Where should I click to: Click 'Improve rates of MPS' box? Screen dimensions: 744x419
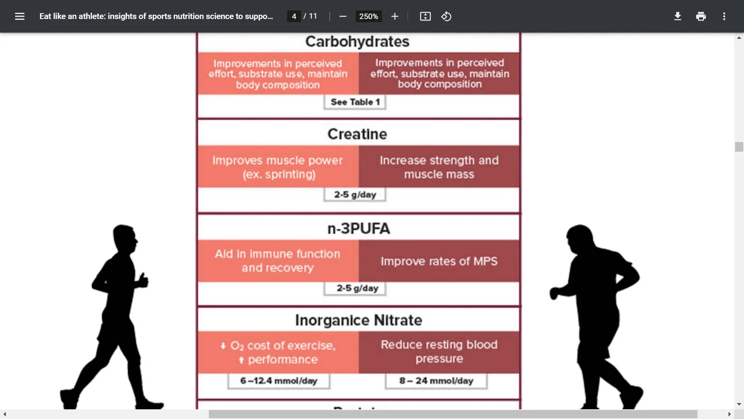(x=439, y=261)
